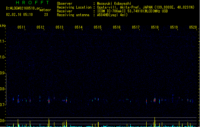Viewport: 200px width, 127px height.
Task: Click the tallest yellow power spike near 0518
Action: coord(155,122)
